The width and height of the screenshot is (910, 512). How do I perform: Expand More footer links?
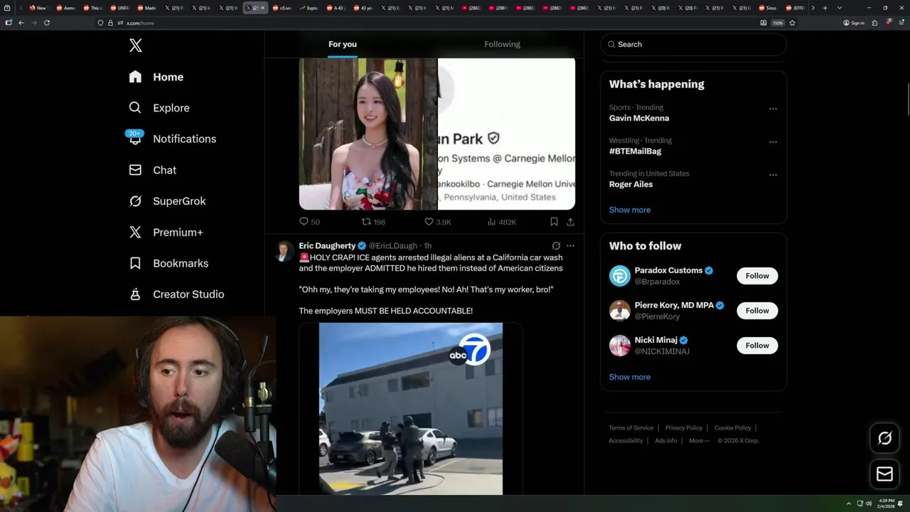coord(700,441)
